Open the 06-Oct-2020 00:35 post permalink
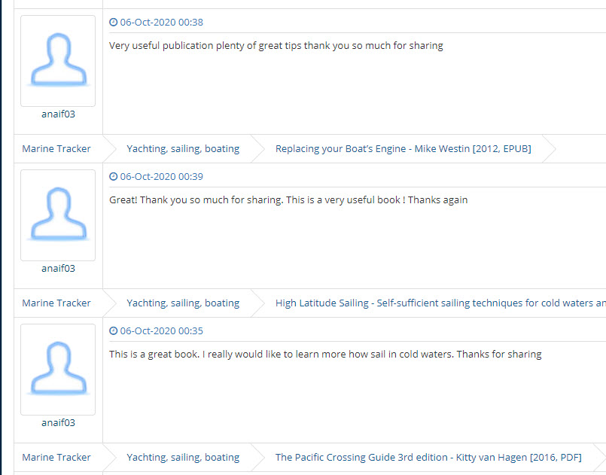 pos(161,331)
